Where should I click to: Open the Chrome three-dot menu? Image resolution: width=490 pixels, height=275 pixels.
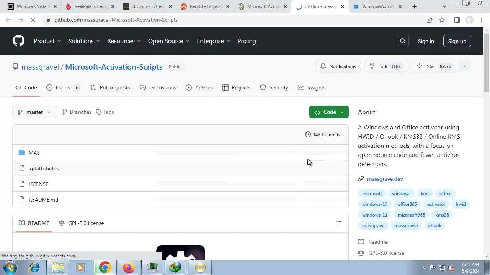point(482,20)
